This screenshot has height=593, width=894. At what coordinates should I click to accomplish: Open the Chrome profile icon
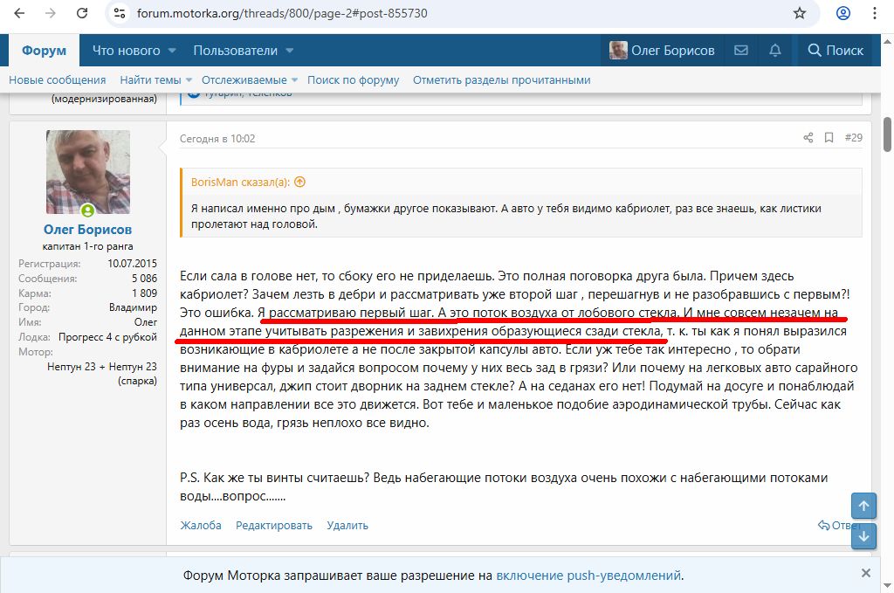pos(843,13)
